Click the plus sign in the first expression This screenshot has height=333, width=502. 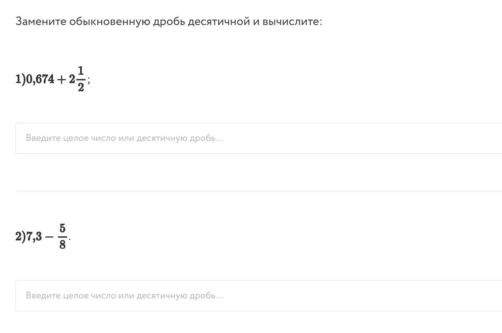tap(61, 79)
